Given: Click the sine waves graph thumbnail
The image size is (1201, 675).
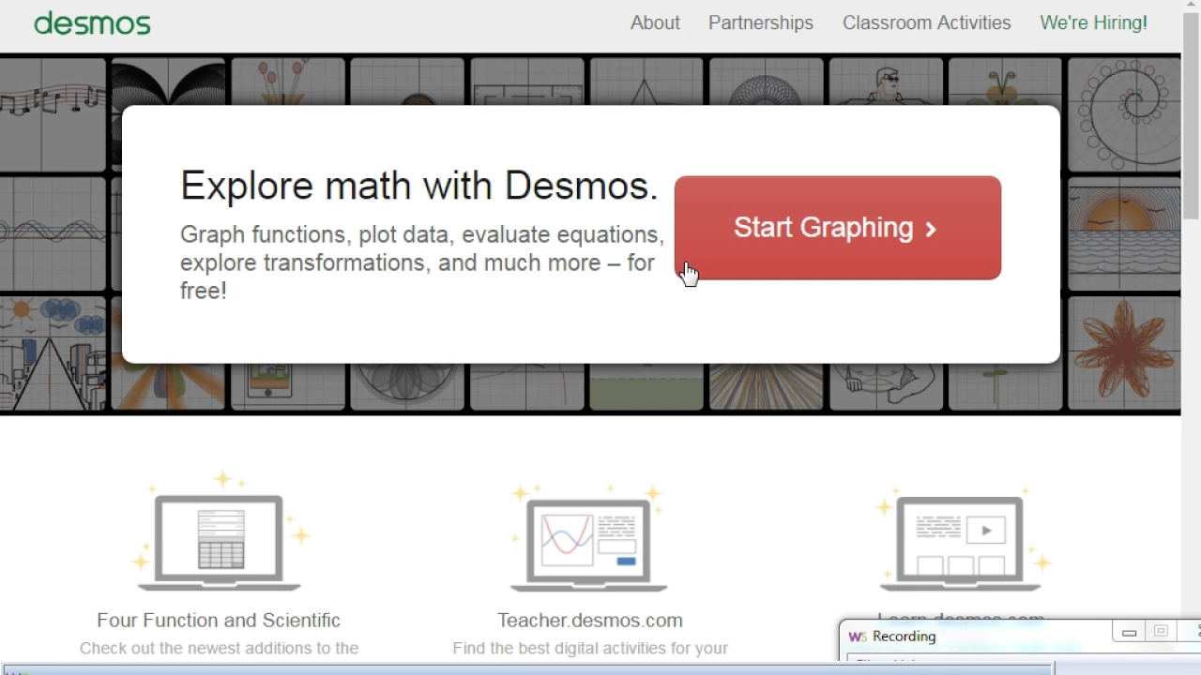Looking at the screenshot, I should [x=53, y=233].
